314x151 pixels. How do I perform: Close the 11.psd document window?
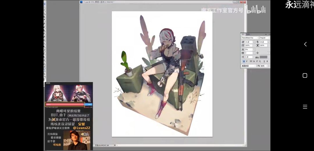click(243, 2)
